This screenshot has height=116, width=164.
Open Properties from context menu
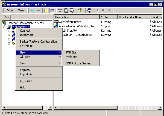(39, 81)
